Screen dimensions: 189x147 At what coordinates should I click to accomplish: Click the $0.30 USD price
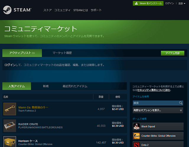tap(118, 143)
